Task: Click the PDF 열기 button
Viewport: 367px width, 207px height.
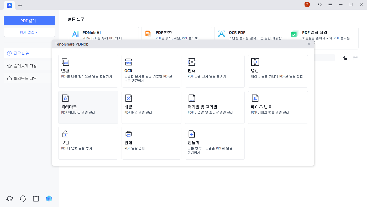Action: (x=29, y=20)
